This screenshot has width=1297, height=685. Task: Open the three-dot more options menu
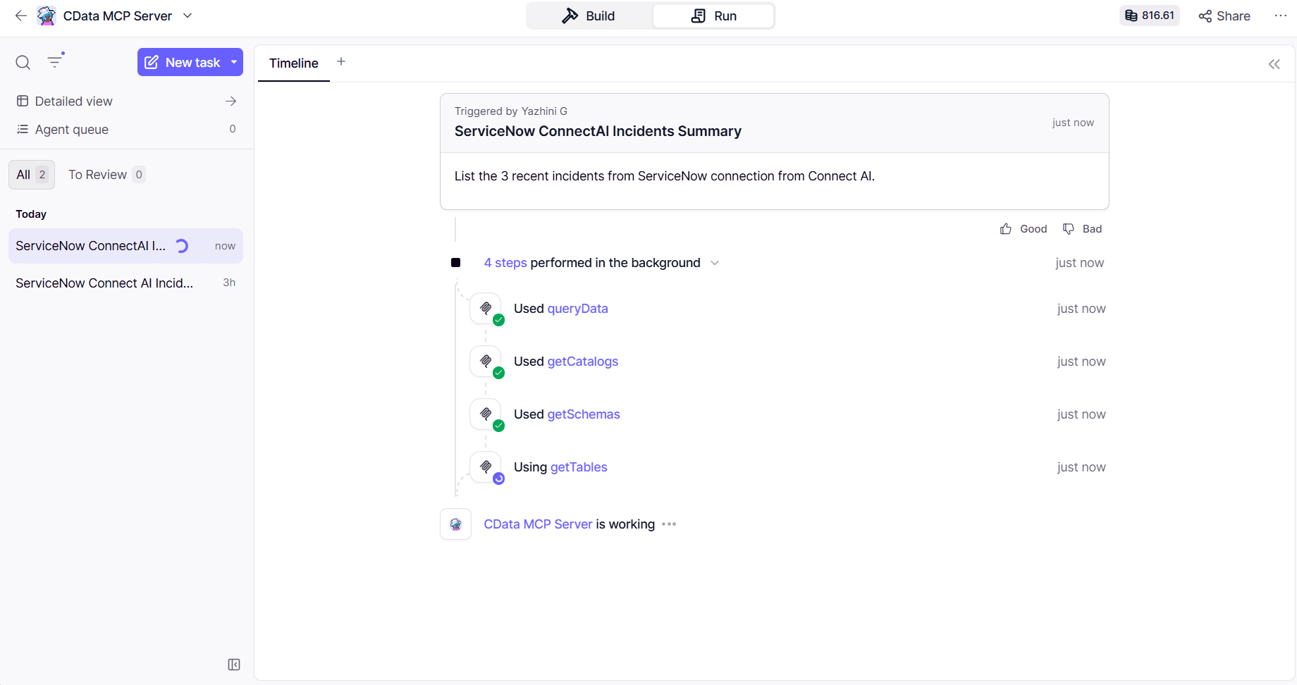[x=1280, y=16]
